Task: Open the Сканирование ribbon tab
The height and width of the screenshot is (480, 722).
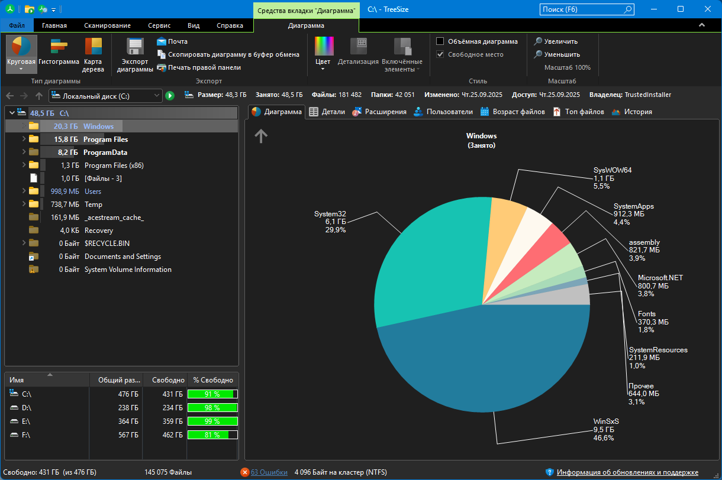Action: (107, 25)
